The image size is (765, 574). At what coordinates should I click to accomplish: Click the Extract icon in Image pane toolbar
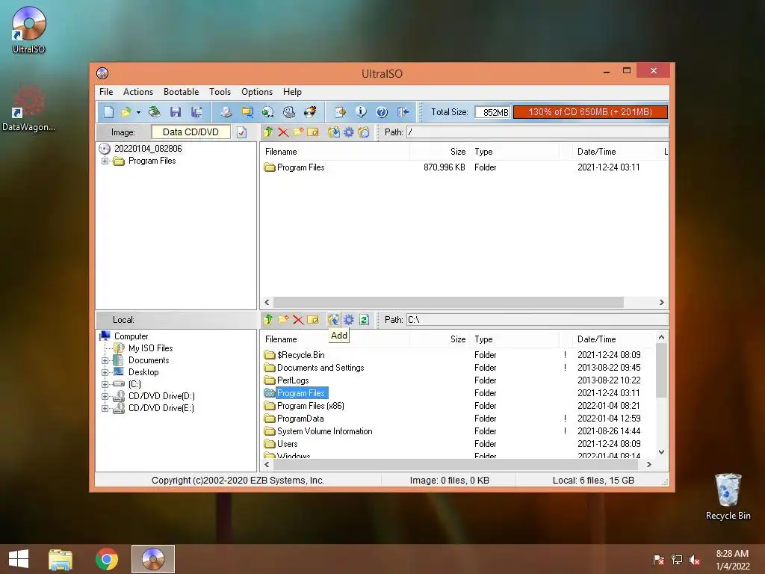click(x=334, y=132)
